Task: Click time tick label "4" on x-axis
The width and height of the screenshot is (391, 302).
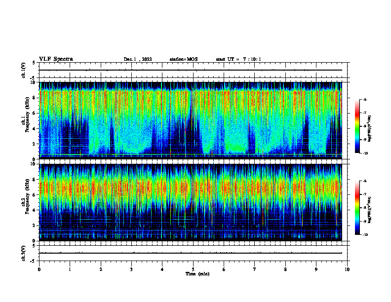Action: pyautogui.click(x=162, y=269)
